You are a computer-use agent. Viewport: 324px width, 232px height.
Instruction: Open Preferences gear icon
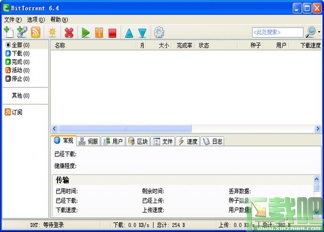coord(159,32)
